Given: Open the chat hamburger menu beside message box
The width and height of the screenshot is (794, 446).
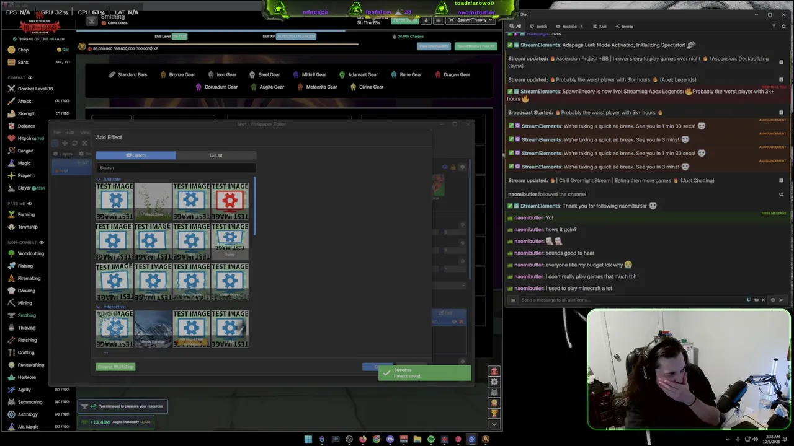Looking at the screenshot, I should tap(512, 300).
